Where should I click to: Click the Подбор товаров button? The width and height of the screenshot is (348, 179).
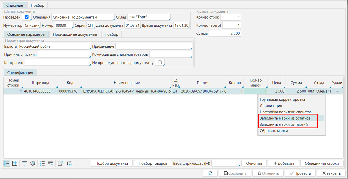click(153, 163)
